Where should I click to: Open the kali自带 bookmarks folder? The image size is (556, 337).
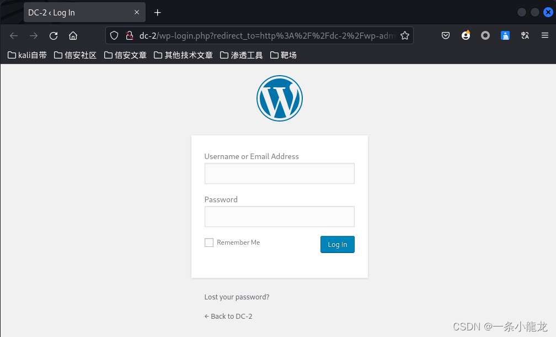(27, 55)
